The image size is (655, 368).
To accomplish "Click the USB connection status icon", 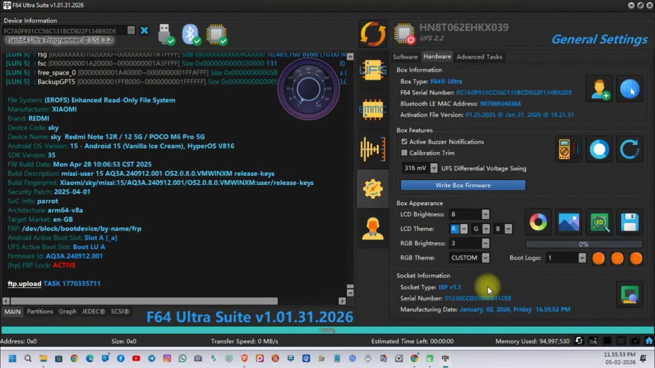I will click(x=166, y=34).
